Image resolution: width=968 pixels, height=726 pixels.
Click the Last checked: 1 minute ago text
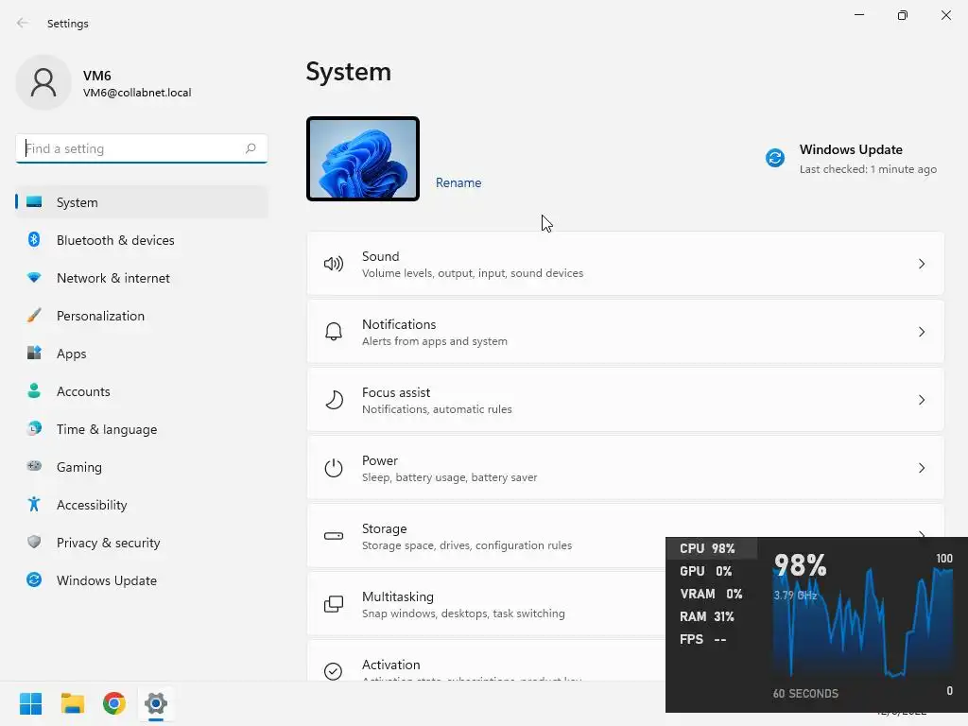[x=868, y=169]
